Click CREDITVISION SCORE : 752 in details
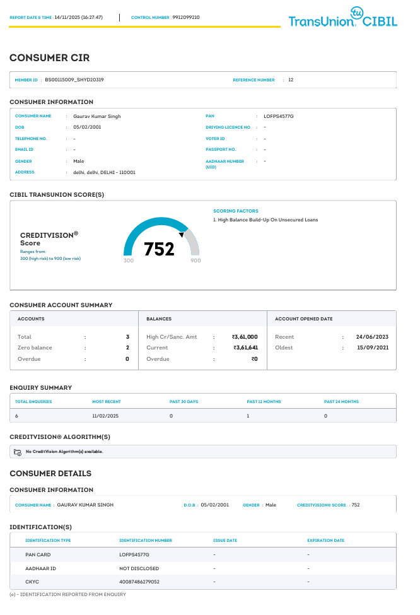Viewport: 420px width, 615px height. click(x=328, y=505)
